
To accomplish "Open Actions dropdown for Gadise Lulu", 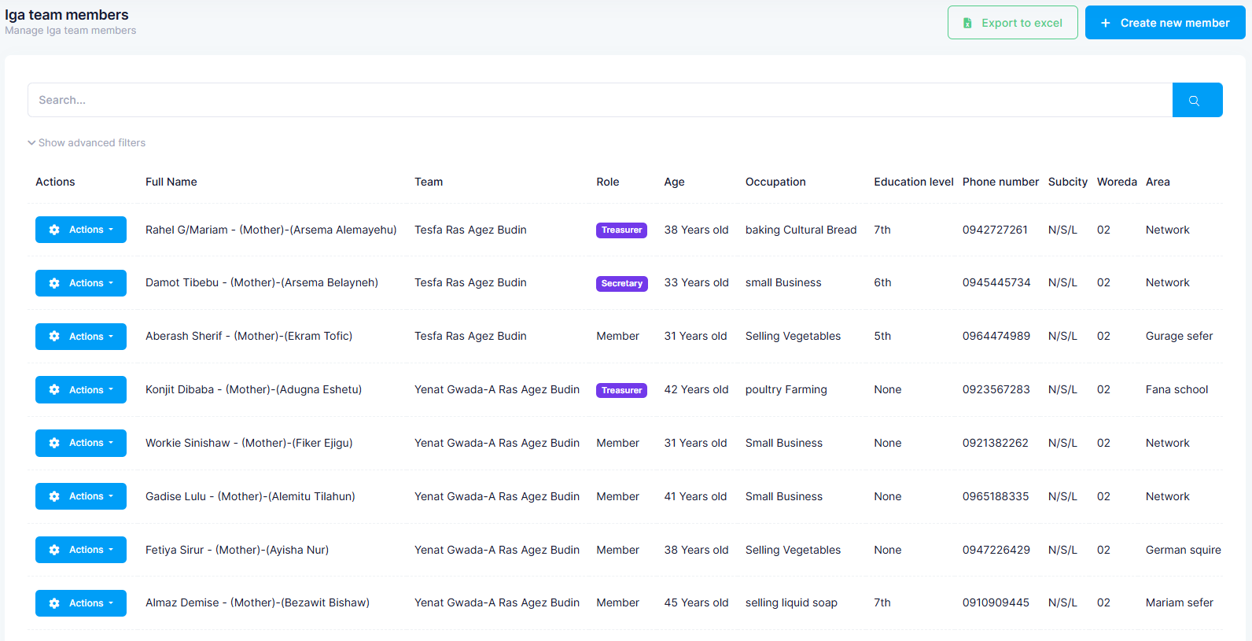I will (x=81, y=496).
